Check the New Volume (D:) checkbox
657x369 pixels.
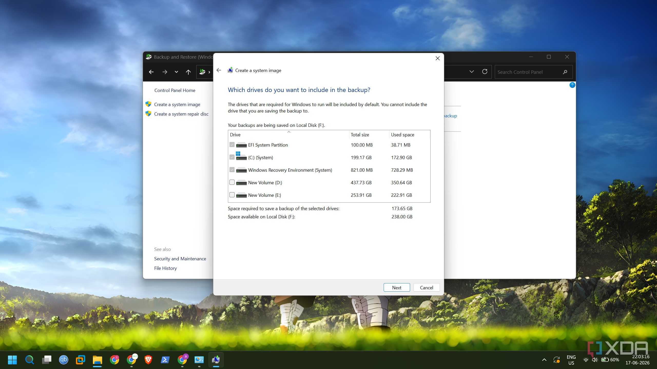click(x=232, y=182)
